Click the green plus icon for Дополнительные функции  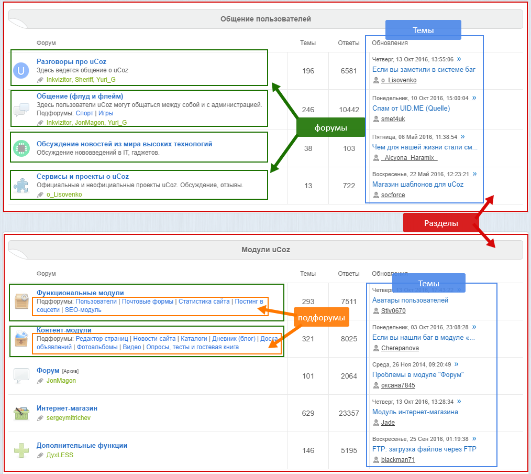(x=21, y=450)
